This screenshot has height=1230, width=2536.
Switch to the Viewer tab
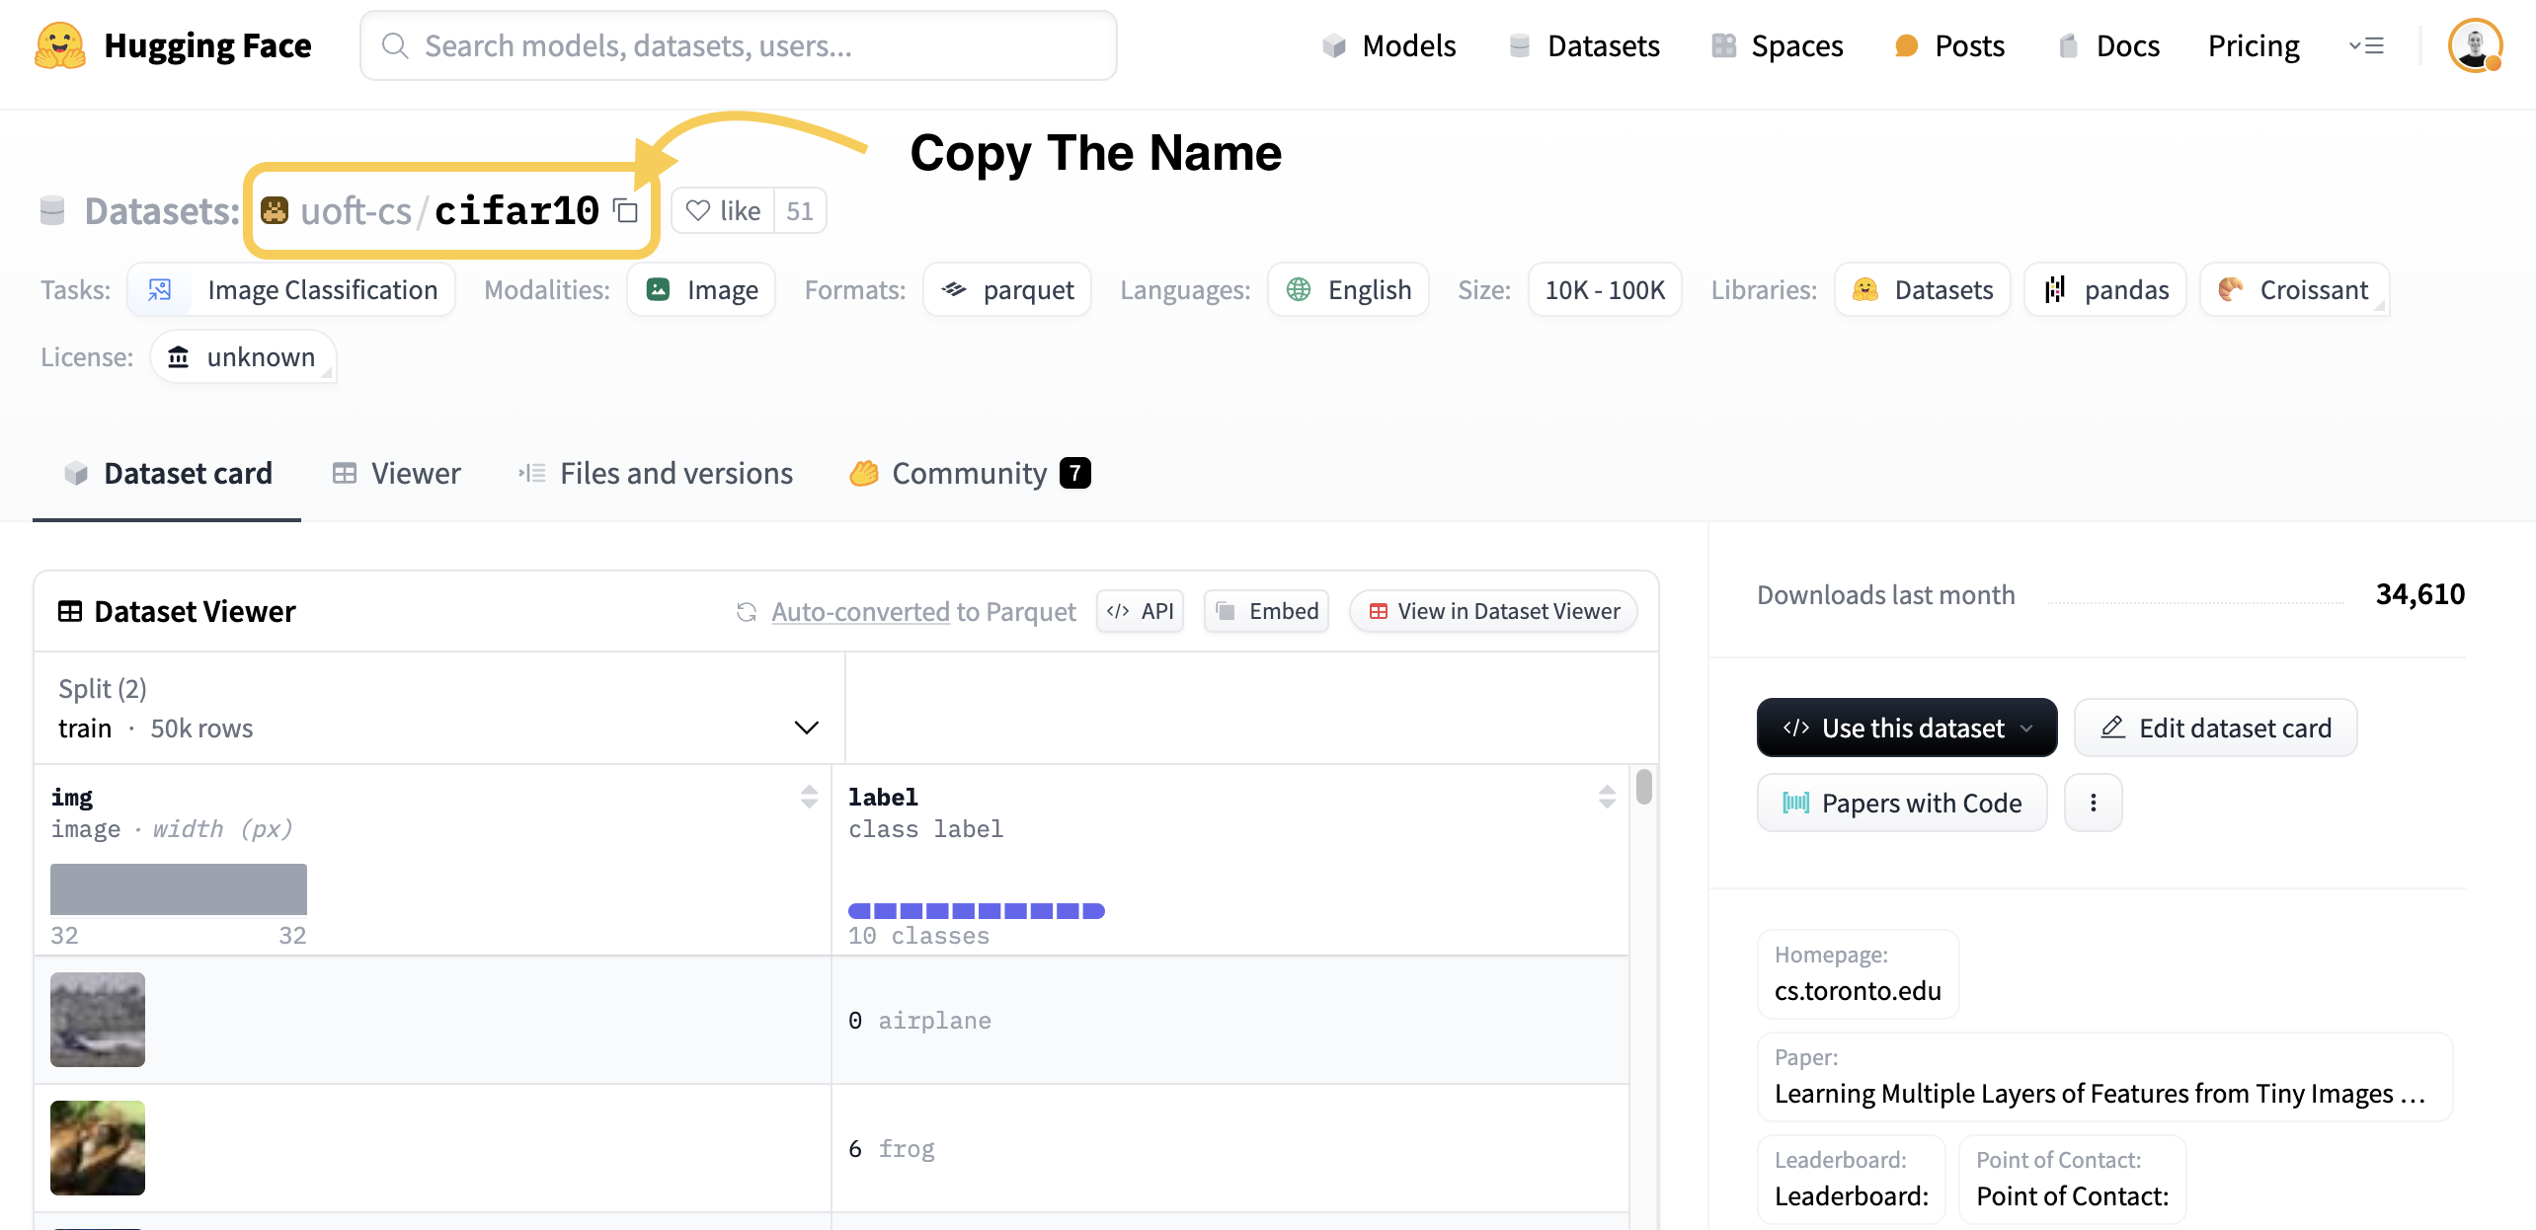point(395,474)
